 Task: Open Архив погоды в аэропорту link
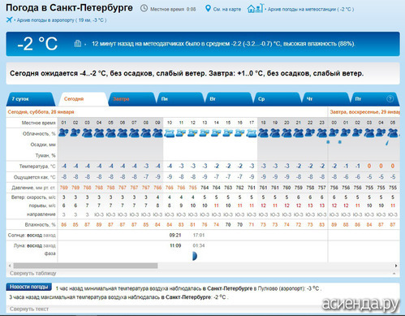tap(62, 20)
